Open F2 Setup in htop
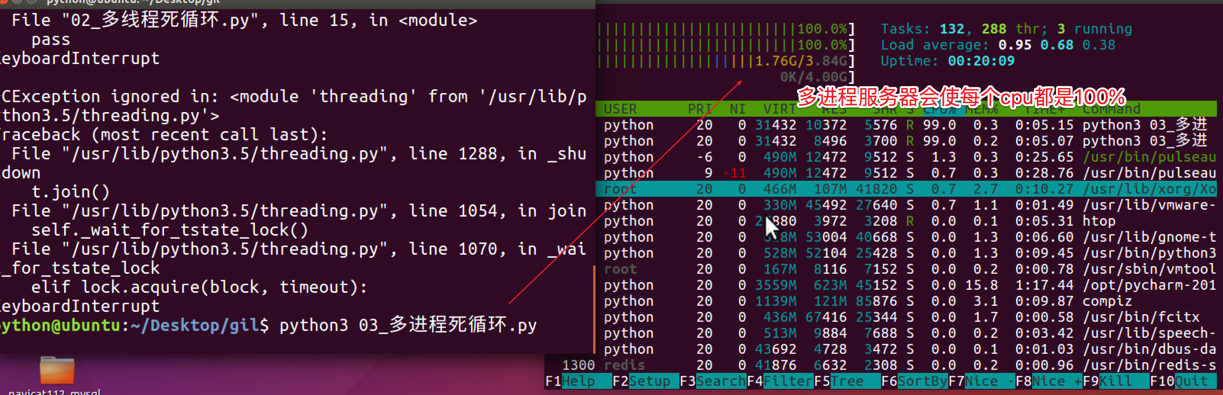Viewport: 1223px width, 395px height. click(645, 381)
